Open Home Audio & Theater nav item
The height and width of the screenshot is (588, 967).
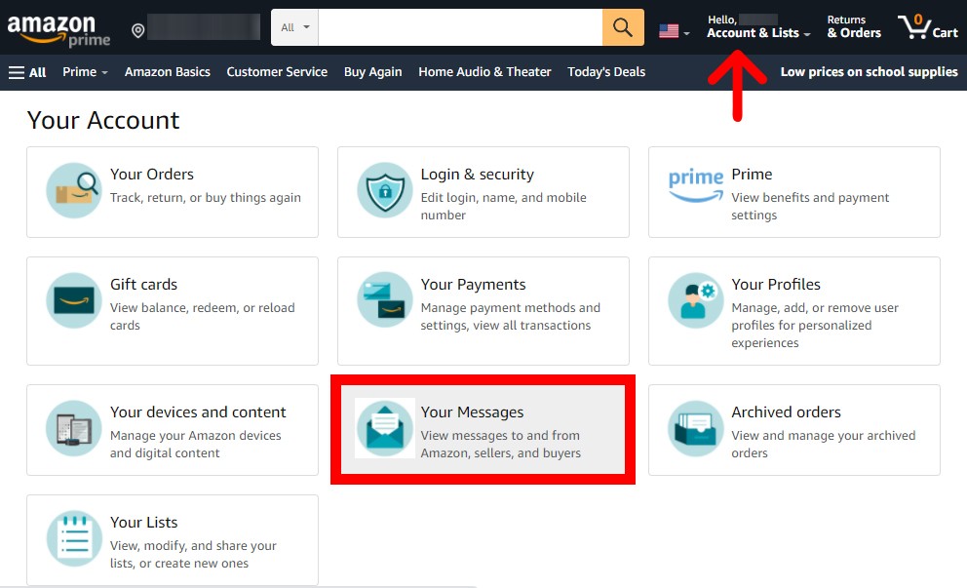484,72
